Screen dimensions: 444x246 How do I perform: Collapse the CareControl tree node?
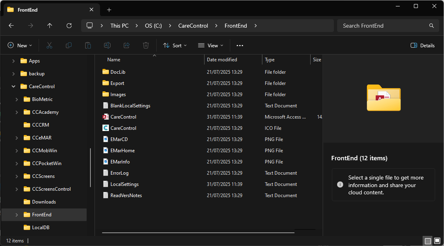click(x=13, y=87)
